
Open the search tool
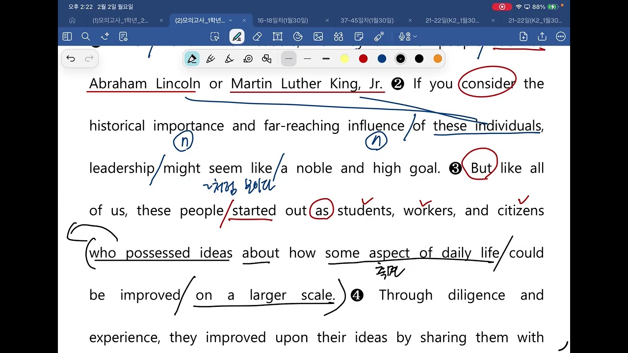pyautogui.click(x=86, y=37)
